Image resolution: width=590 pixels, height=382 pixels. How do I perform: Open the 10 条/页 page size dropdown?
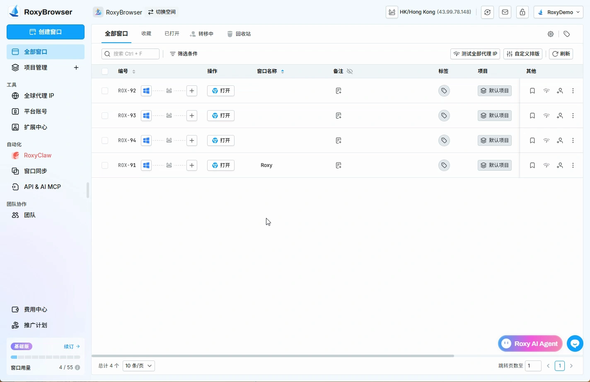coord(139,366)
